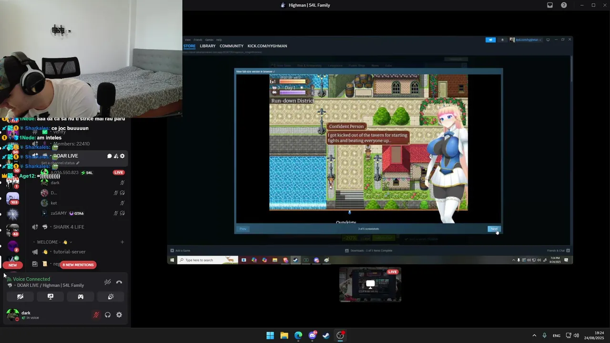The height and width of the screenshot is (343, 610).
Task: Open Steam from taskbar
Action: click(x=326, y=335)
